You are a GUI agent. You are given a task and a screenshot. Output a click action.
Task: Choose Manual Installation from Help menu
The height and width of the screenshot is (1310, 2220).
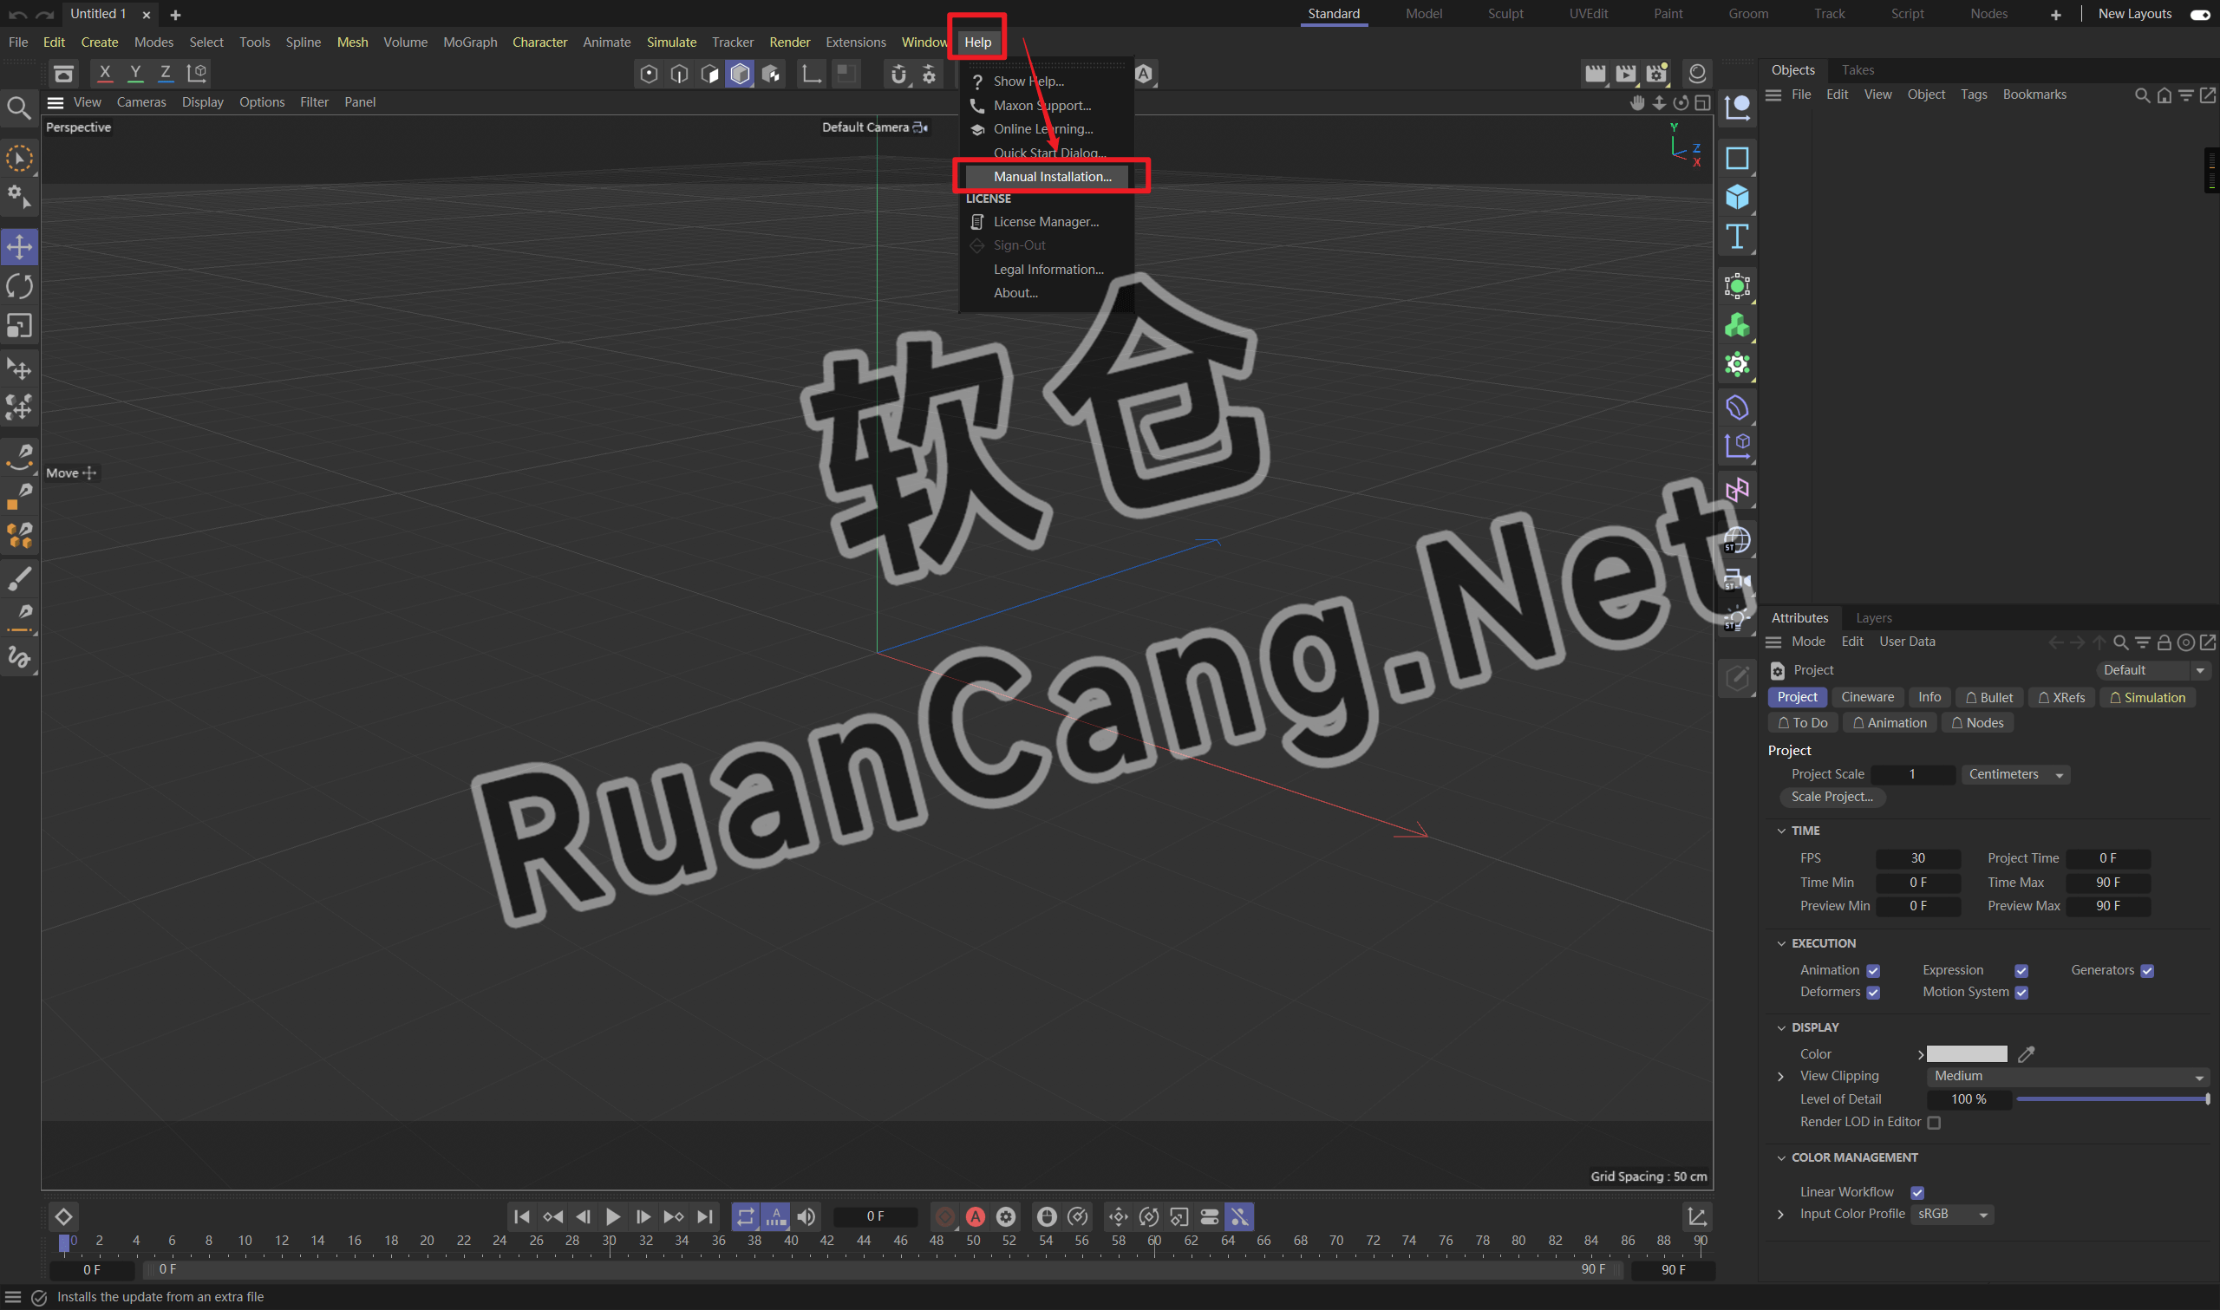[1051, 177]
